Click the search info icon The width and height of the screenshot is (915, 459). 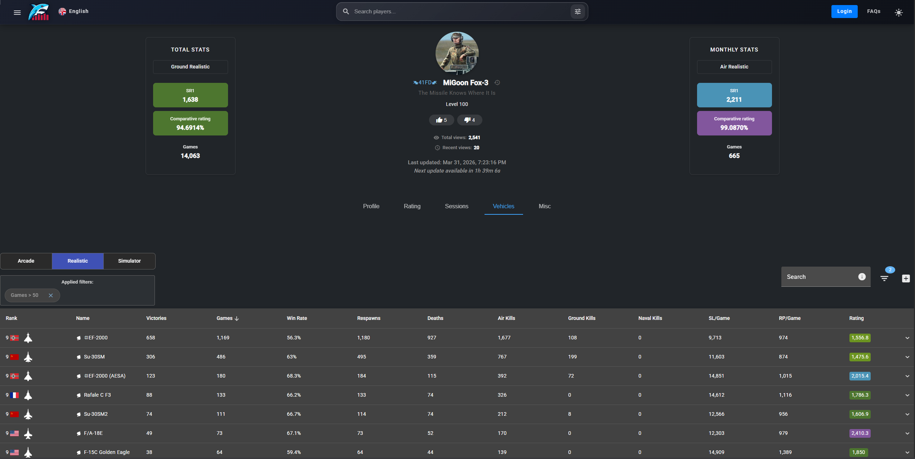tap(862, 277)
